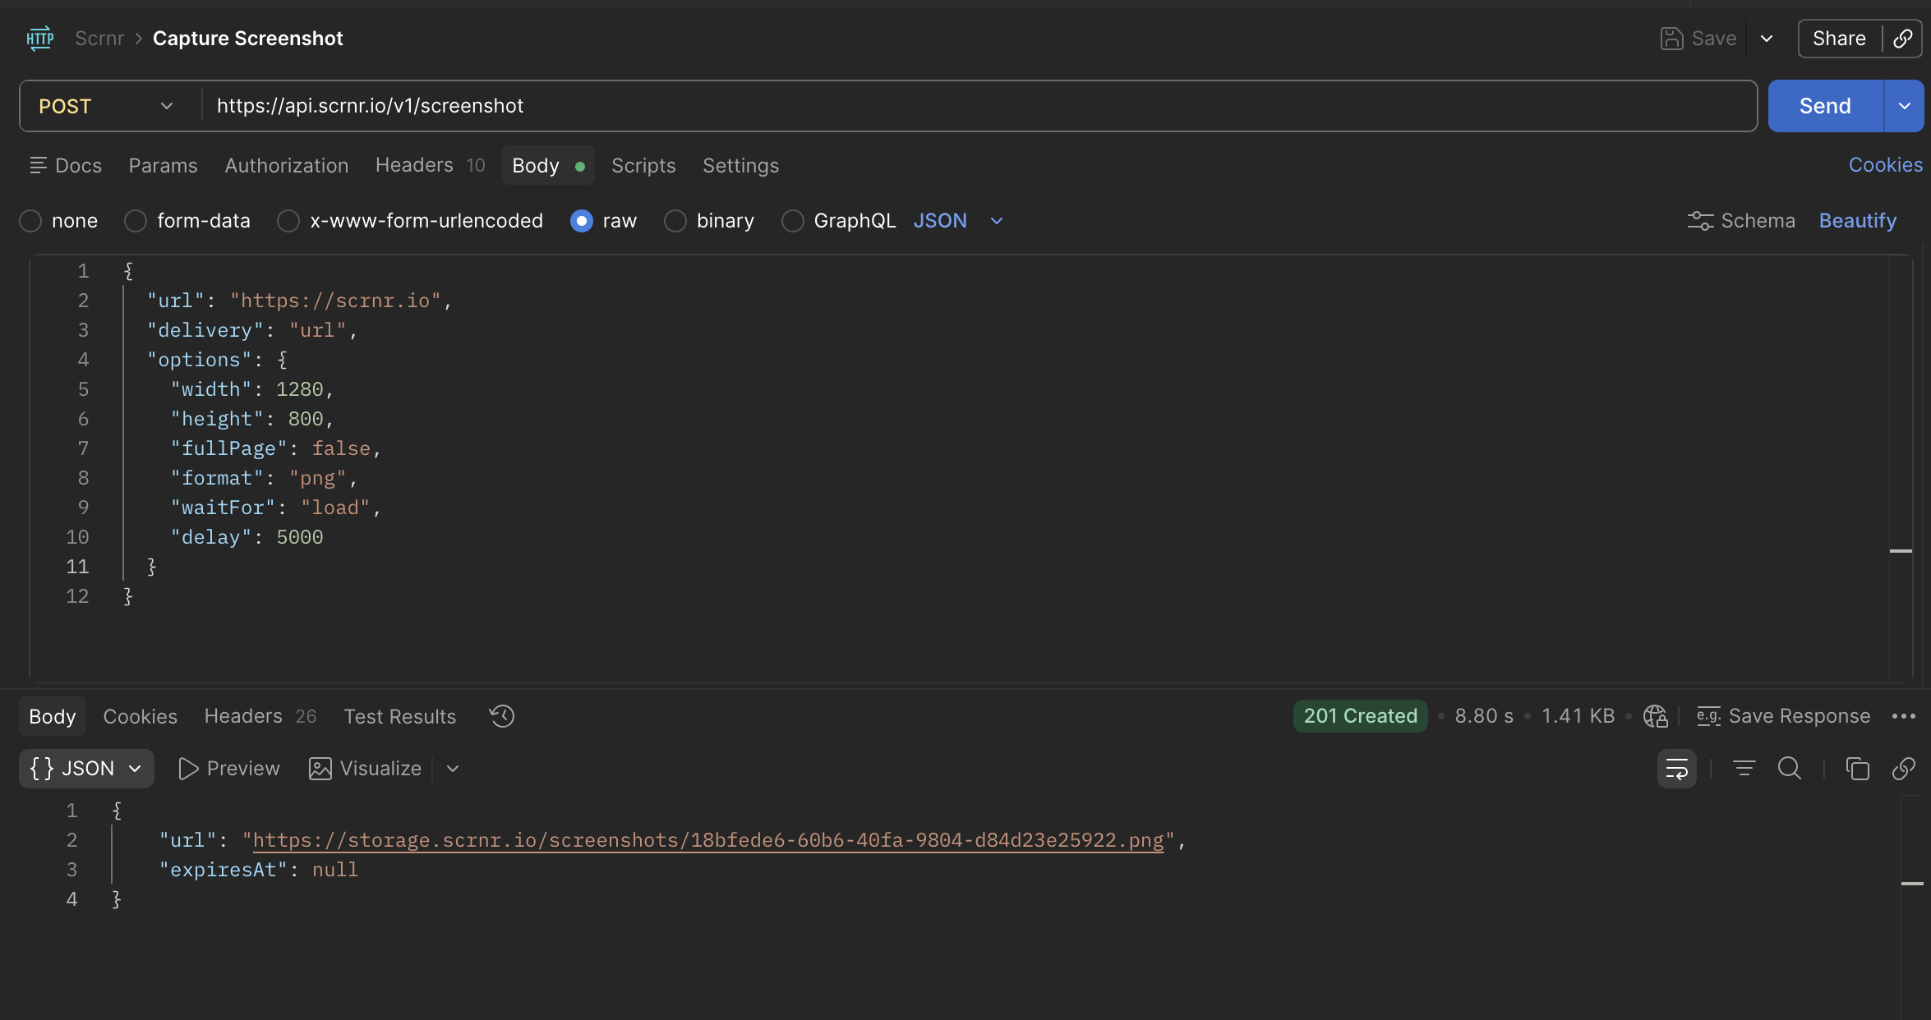The width and height of the screenshot is (1931, 1020).
Task: Click Beautify to format JSON
Action: 1857,221
